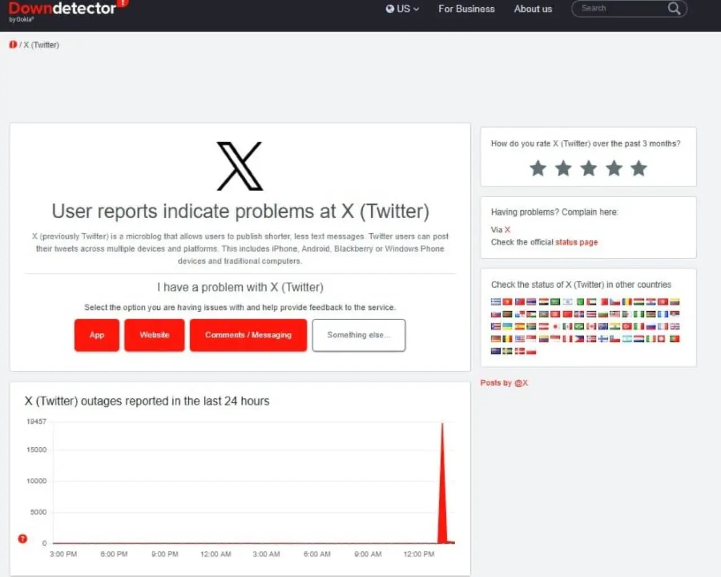The image size is (721, 577).
Task: Click the Downdetector logo
Action: (68, 10)
